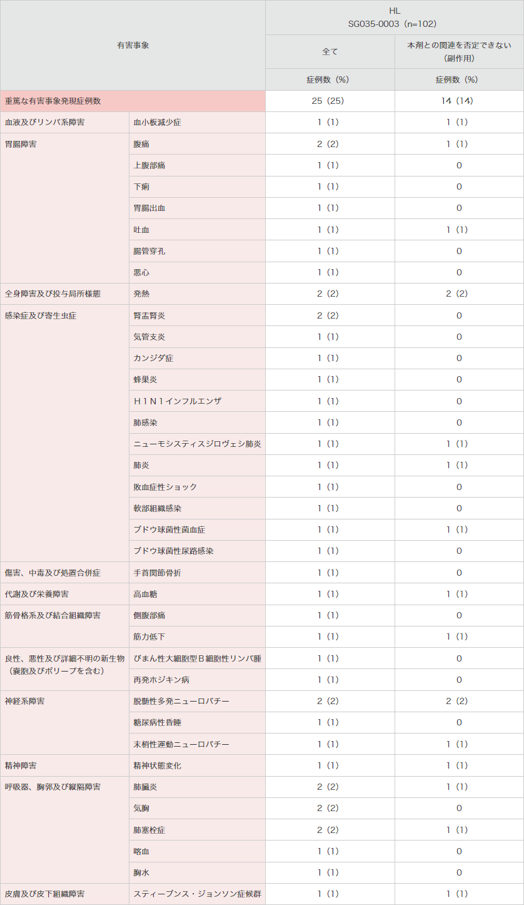Screen dimensions: 524x905
Task: Click the 本剤との関連を否定できない (副作用) header
Action: 459,51
